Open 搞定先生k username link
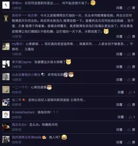The width and height of the screenshot is (138, 146). (19, 125)
